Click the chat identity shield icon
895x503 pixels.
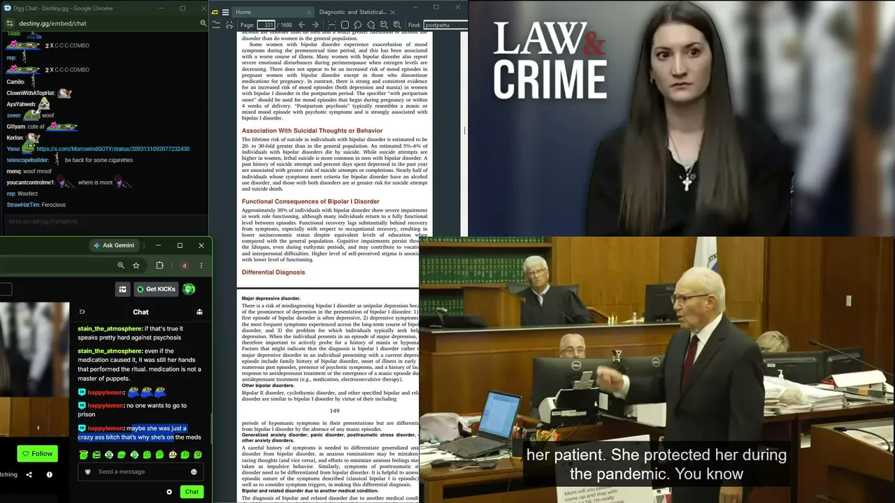click(87, 472)
